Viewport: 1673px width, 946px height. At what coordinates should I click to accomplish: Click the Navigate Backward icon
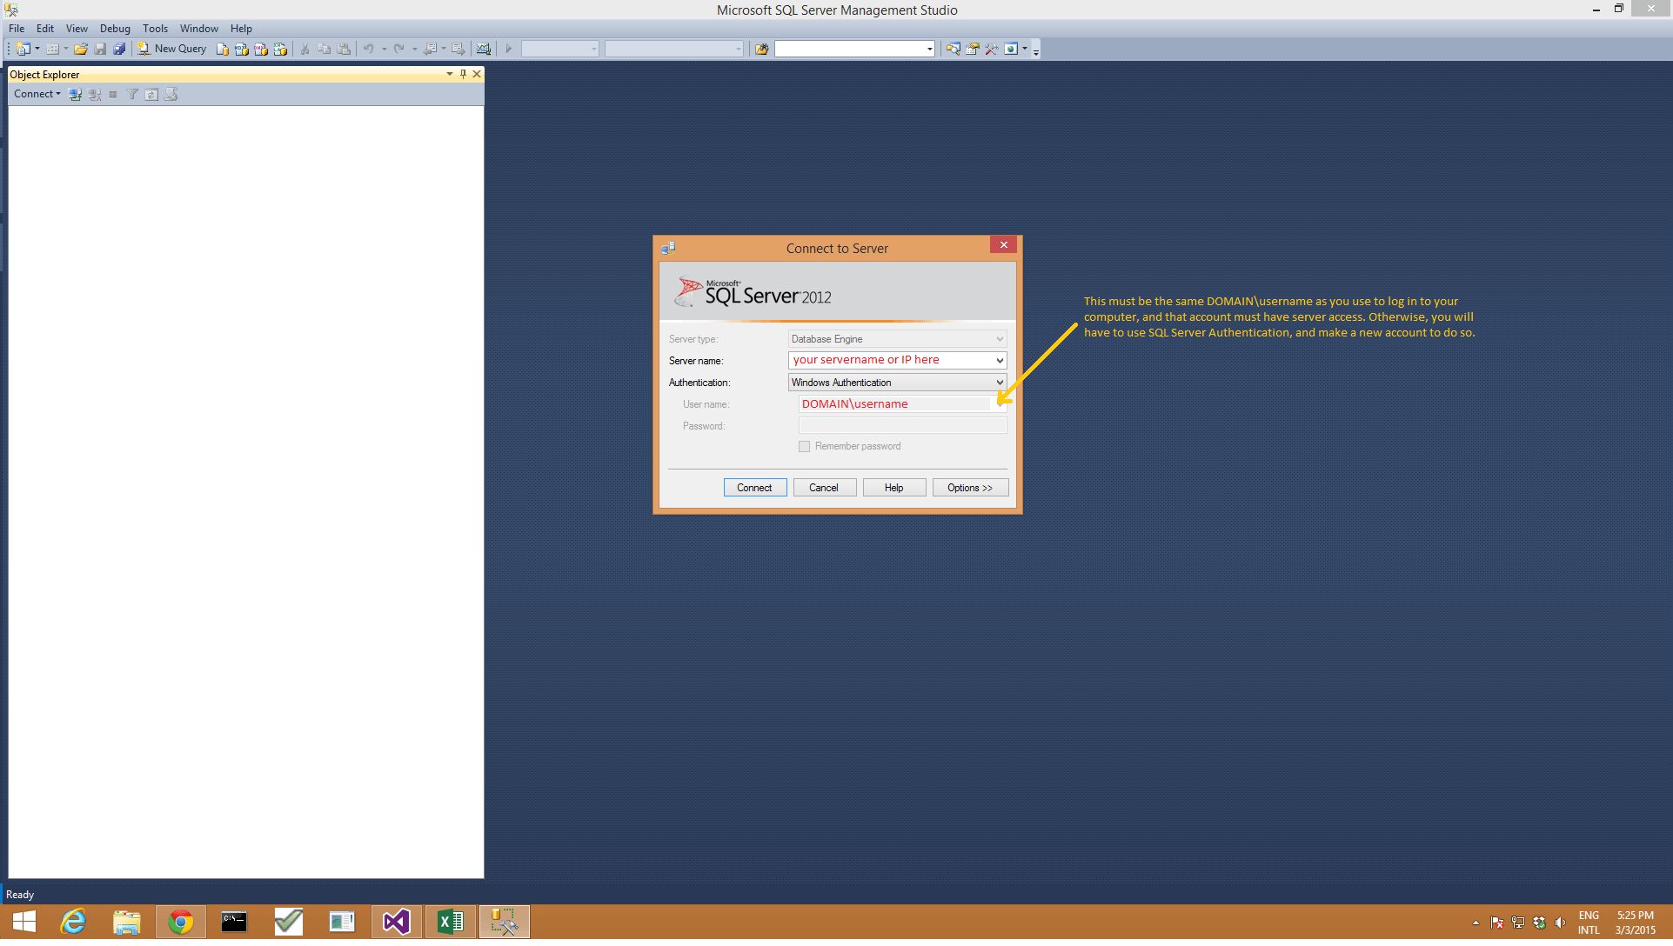(x=430, y=49)
